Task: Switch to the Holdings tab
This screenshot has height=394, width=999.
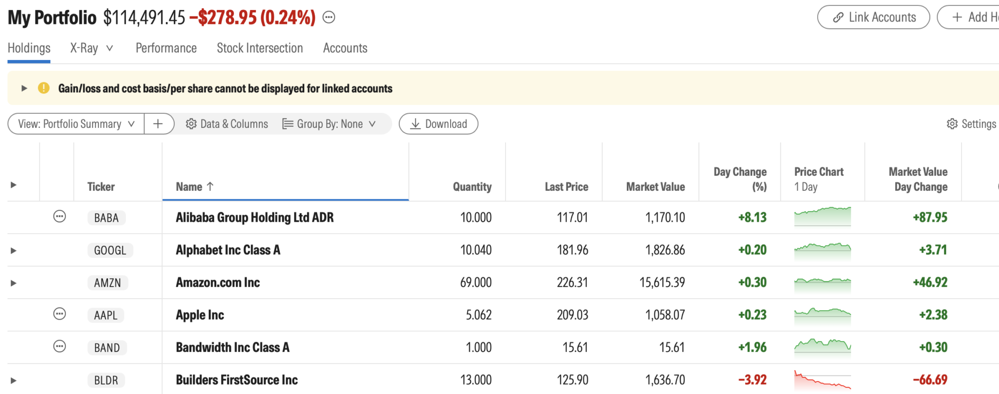Action: click(x=29, y=48)
